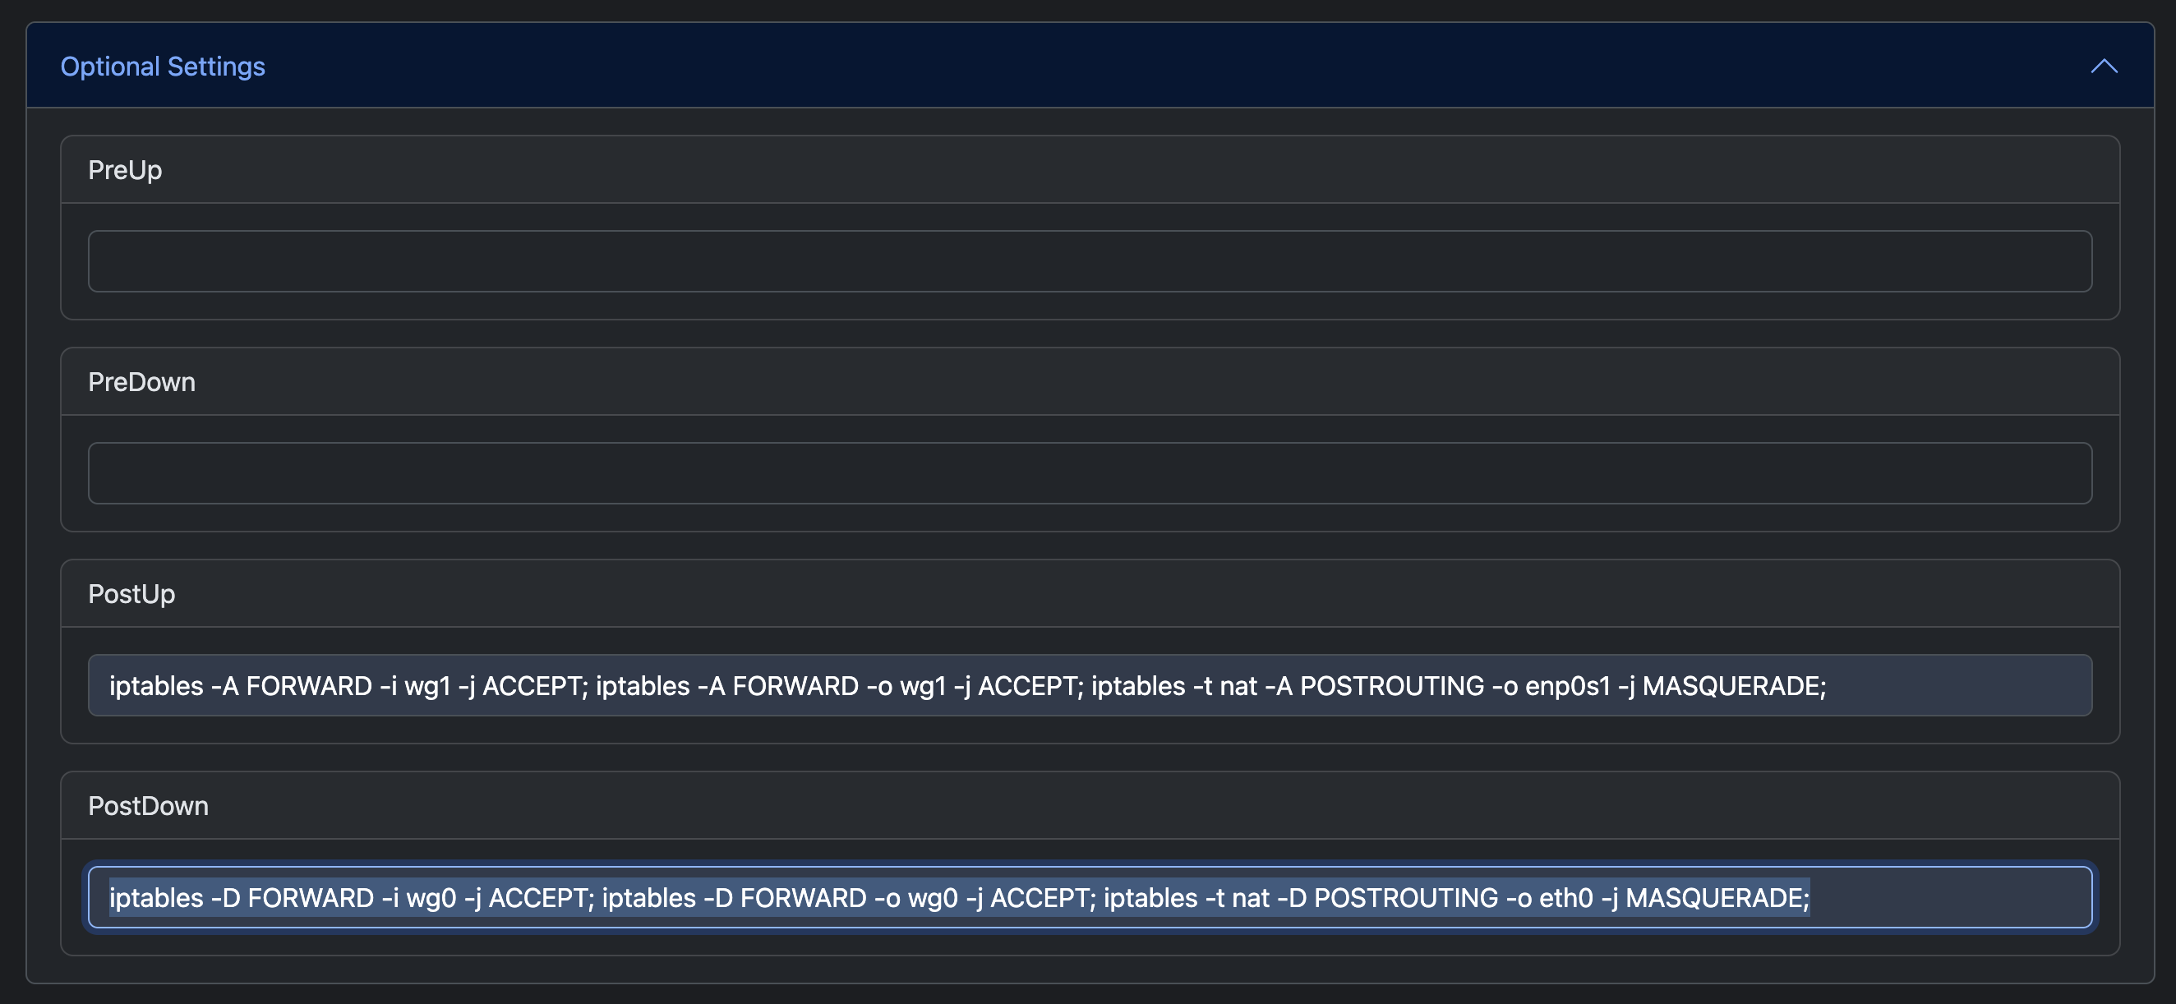Click the empty PreUp input field

(1090, 261)
